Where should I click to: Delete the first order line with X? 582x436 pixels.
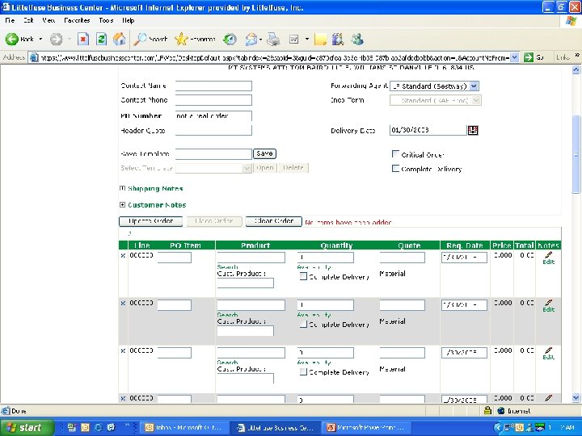(123, 255)
